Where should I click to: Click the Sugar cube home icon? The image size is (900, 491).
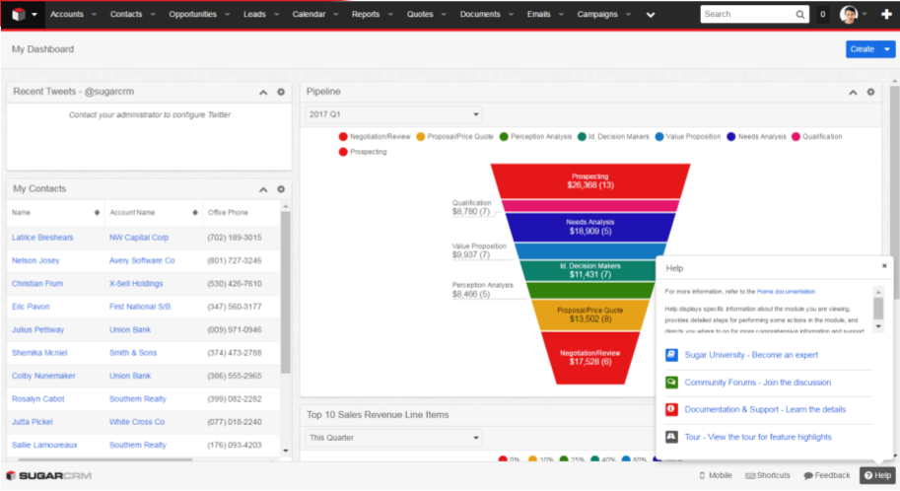pos(19,15)
